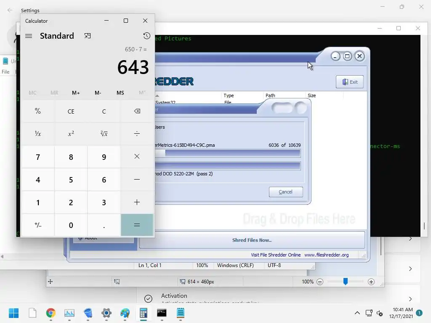Click the decimal point key
This screenshot has height=323, width=431.
[104, 225]
